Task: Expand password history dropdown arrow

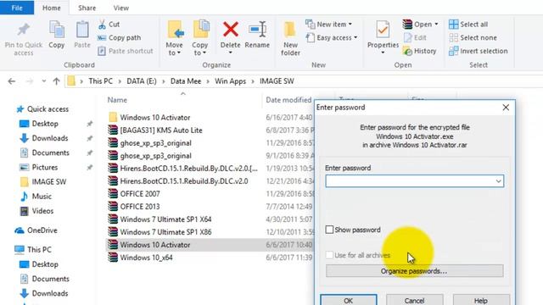Action: point(498,181)
